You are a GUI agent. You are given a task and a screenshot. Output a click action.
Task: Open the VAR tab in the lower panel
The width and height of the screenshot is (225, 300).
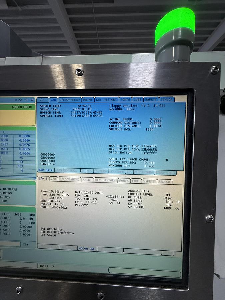click(53, 179)
